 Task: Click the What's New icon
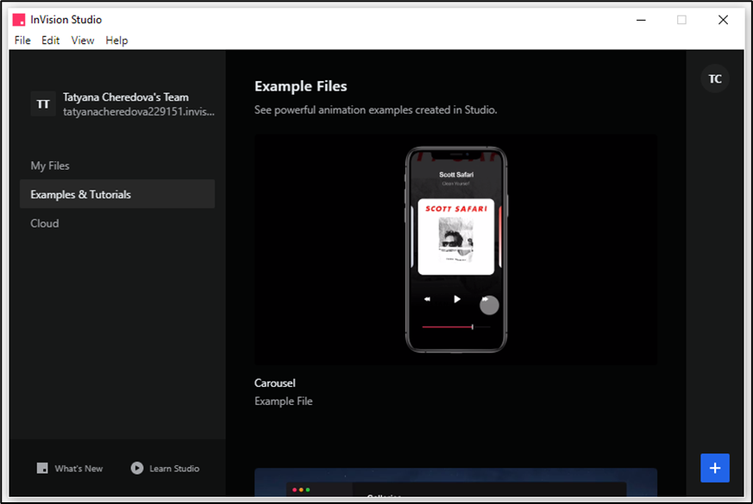[42, 468]
